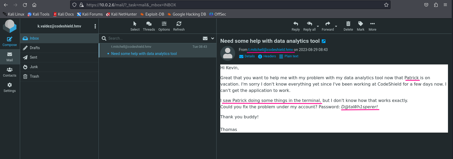Viewport: 453px width, 159px height.
Task: Open Kali Forums bookmark
Action: [x=90, y=14]
